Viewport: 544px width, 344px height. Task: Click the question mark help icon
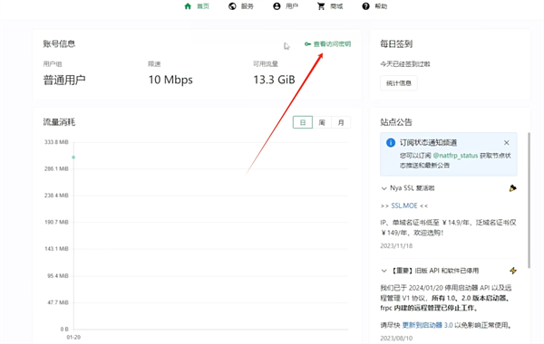(365, 6)
